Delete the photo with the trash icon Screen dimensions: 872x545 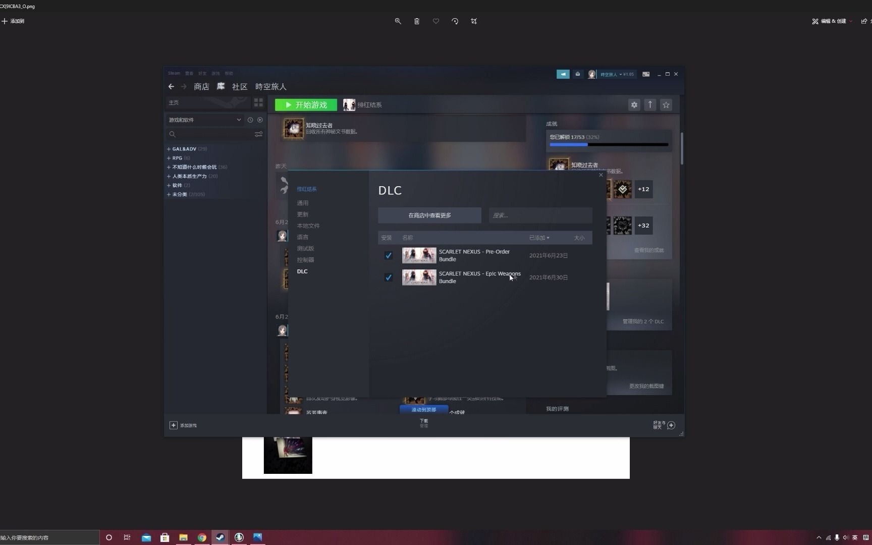click(x=417, y=21)
